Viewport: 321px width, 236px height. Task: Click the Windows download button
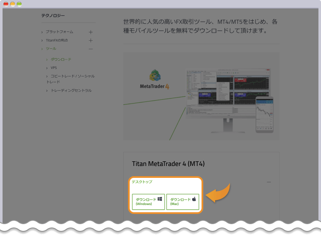point(148,202)
